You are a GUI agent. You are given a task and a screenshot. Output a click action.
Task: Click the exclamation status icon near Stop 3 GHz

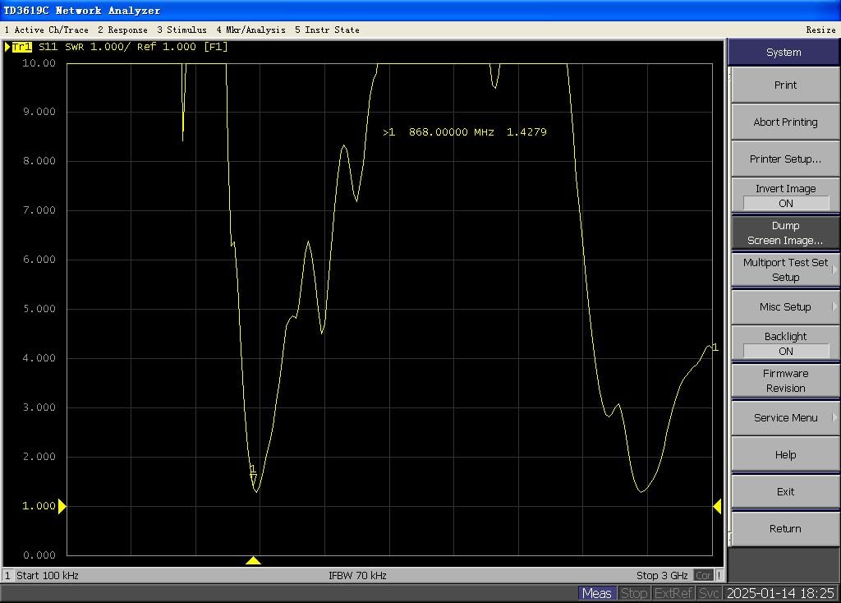click(x=719, y=575)
